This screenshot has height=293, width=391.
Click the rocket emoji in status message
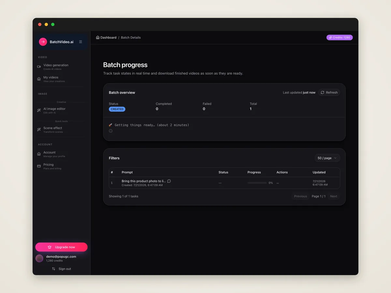pyautogui.click(x=110, y=125)
